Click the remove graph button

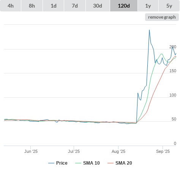coord(162,17)
